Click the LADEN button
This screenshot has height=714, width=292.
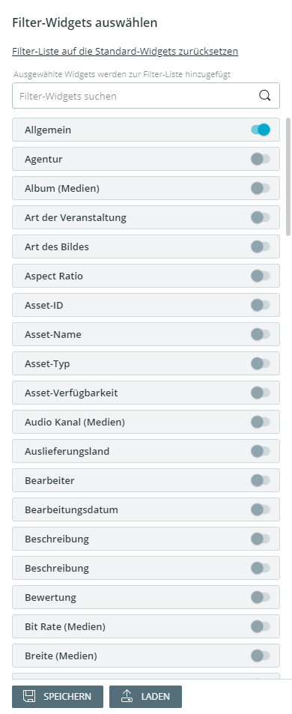(x=145, y=697)
